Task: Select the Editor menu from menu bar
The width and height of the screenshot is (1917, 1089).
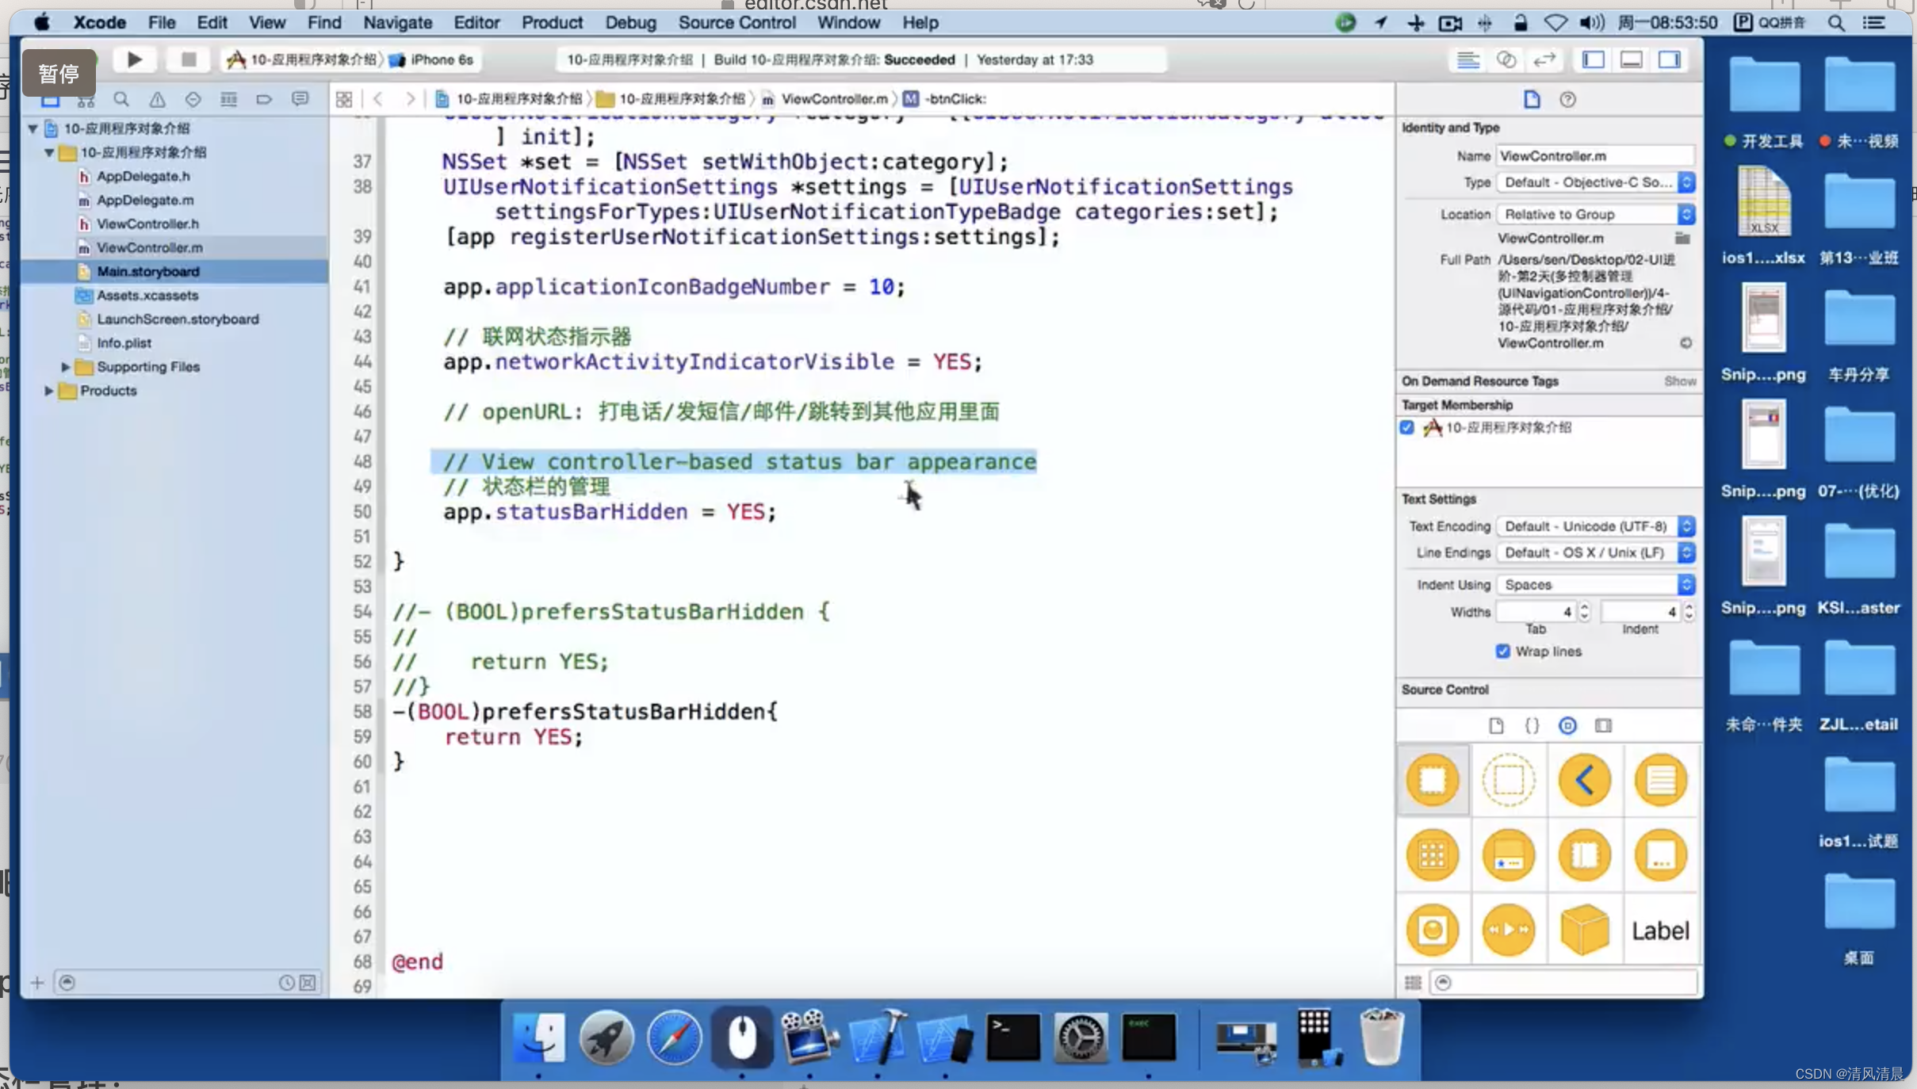Action: coord(476,22)
